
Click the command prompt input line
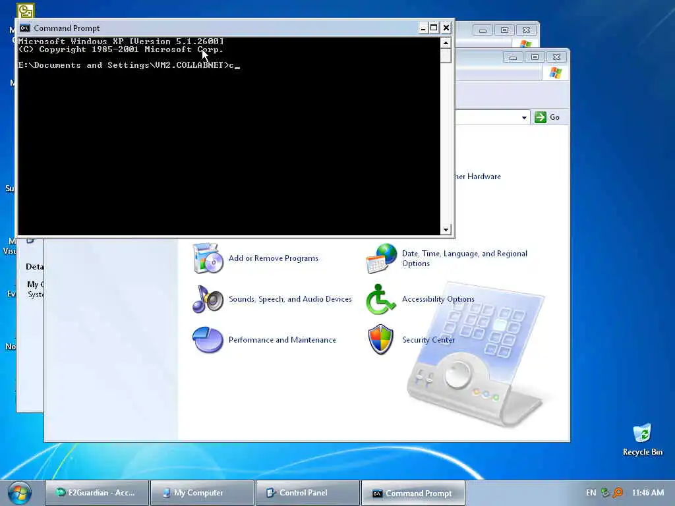coord(129,65)
